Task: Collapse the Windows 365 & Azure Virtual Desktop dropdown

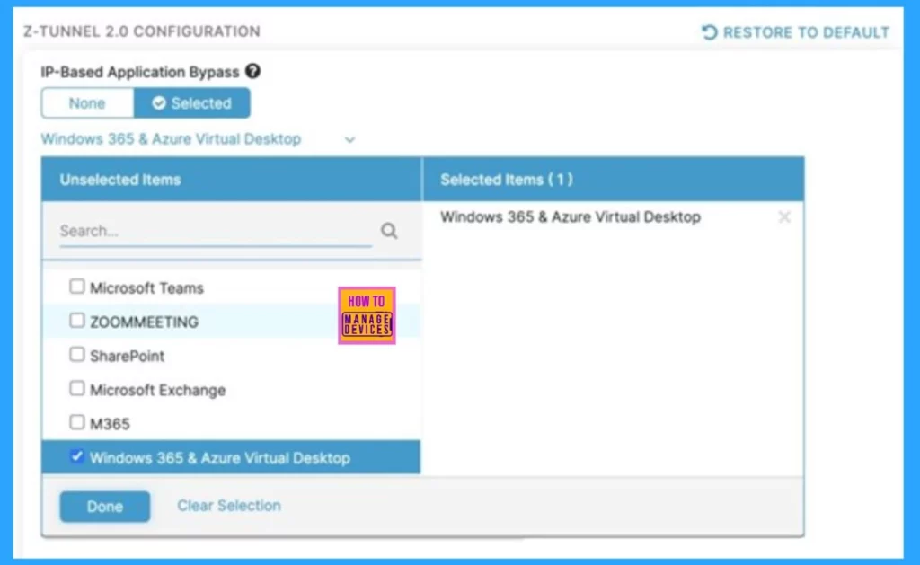Action: [x=199, y=139]
